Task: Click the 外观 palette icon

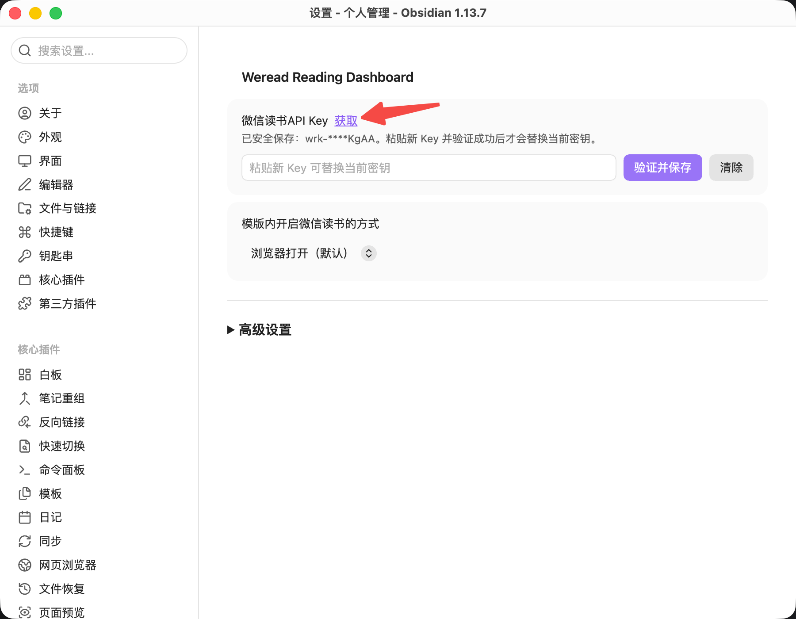Action: (x=25, y=137)
